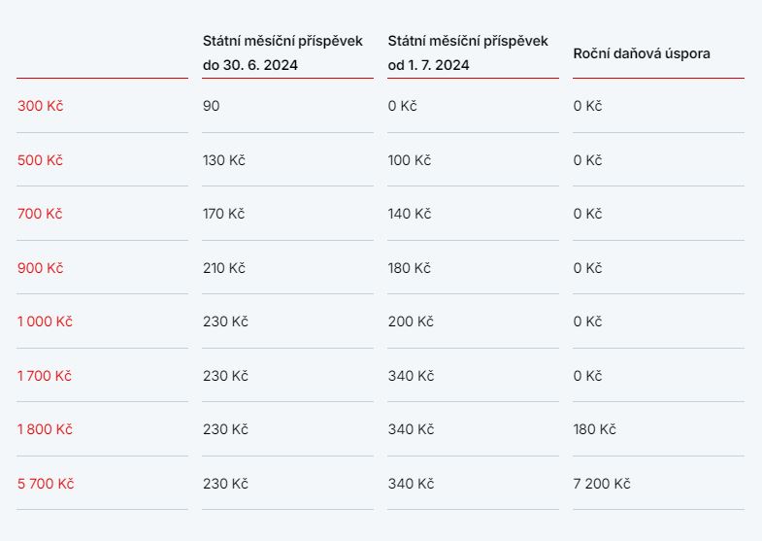762x541 pixels.
Task: Select the 5 700 Kč row label
Action: coord(46,484)
